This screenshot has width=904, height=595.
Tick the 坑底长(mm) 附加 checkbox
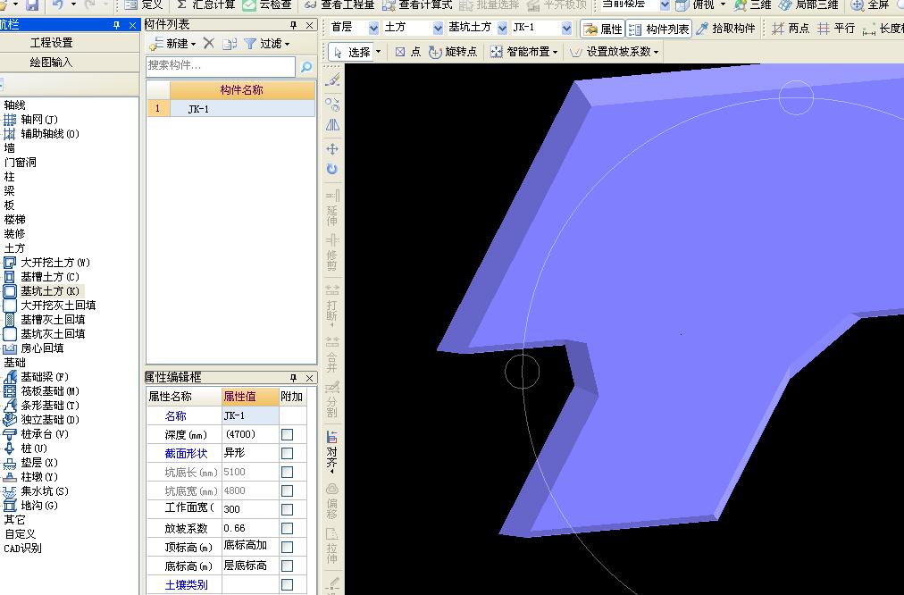tap(287, 473)
